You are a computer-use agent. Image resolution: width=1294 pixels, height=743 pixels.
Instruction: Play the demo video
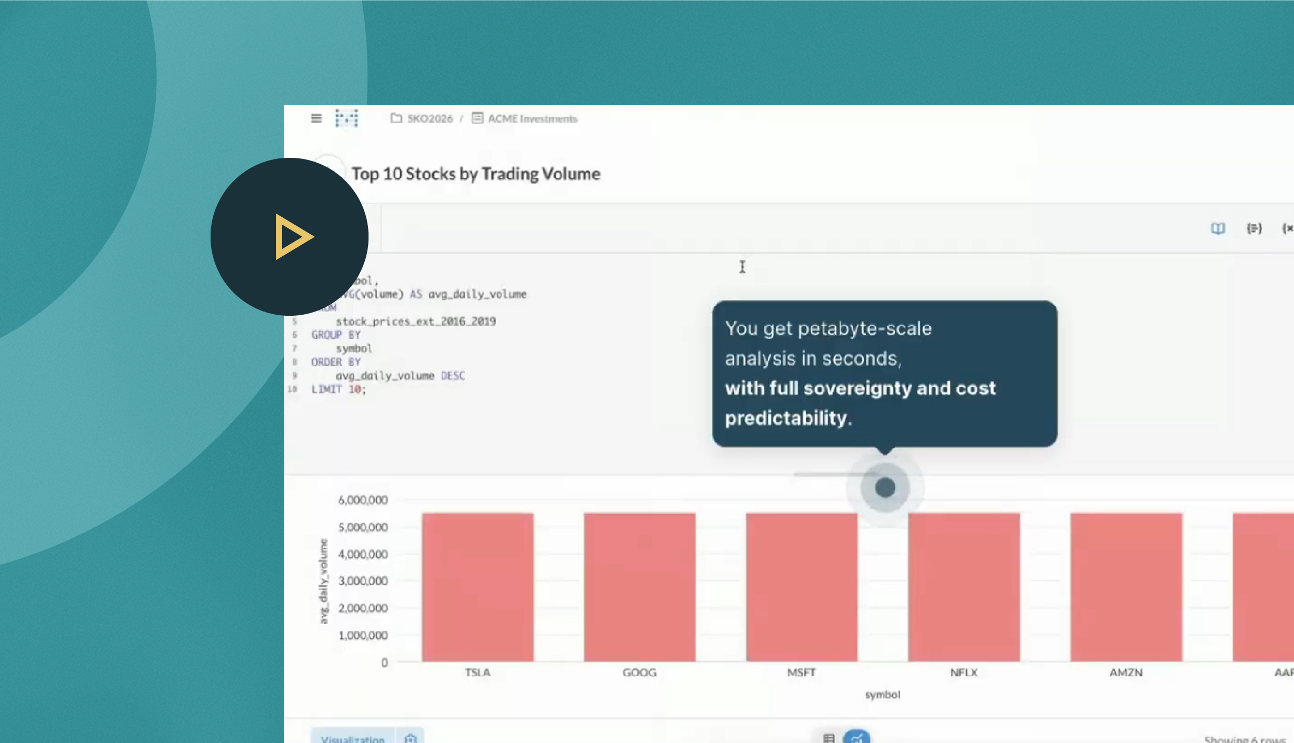click(290, 237)
